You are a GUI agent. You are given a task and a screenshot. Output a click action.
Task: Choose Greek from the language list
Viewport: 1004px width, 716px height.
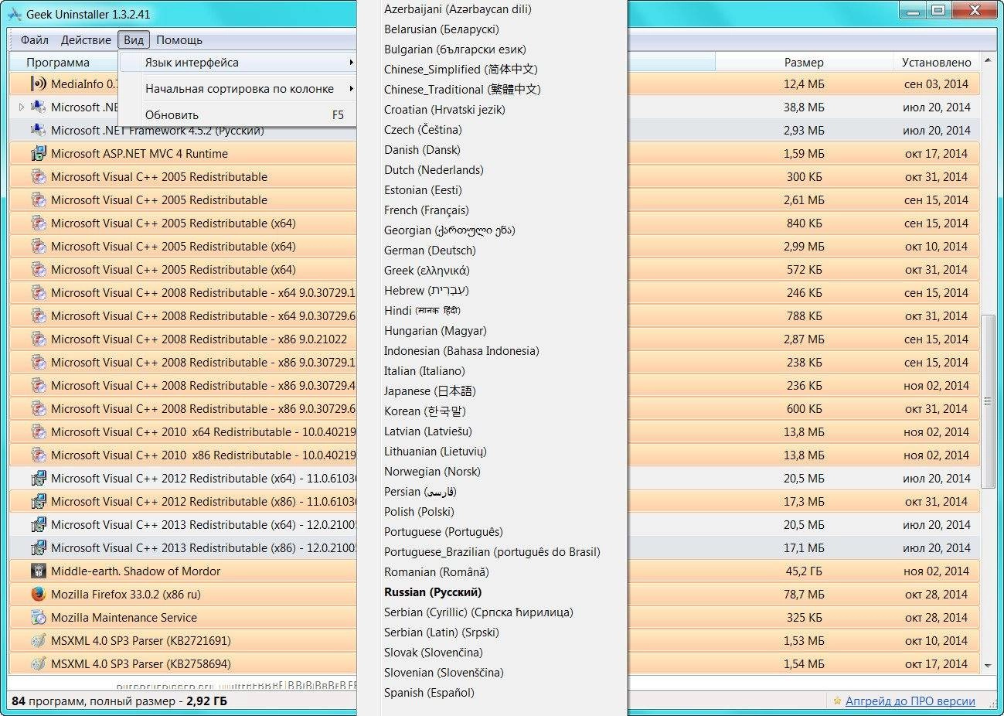click(x=427, y=271)
